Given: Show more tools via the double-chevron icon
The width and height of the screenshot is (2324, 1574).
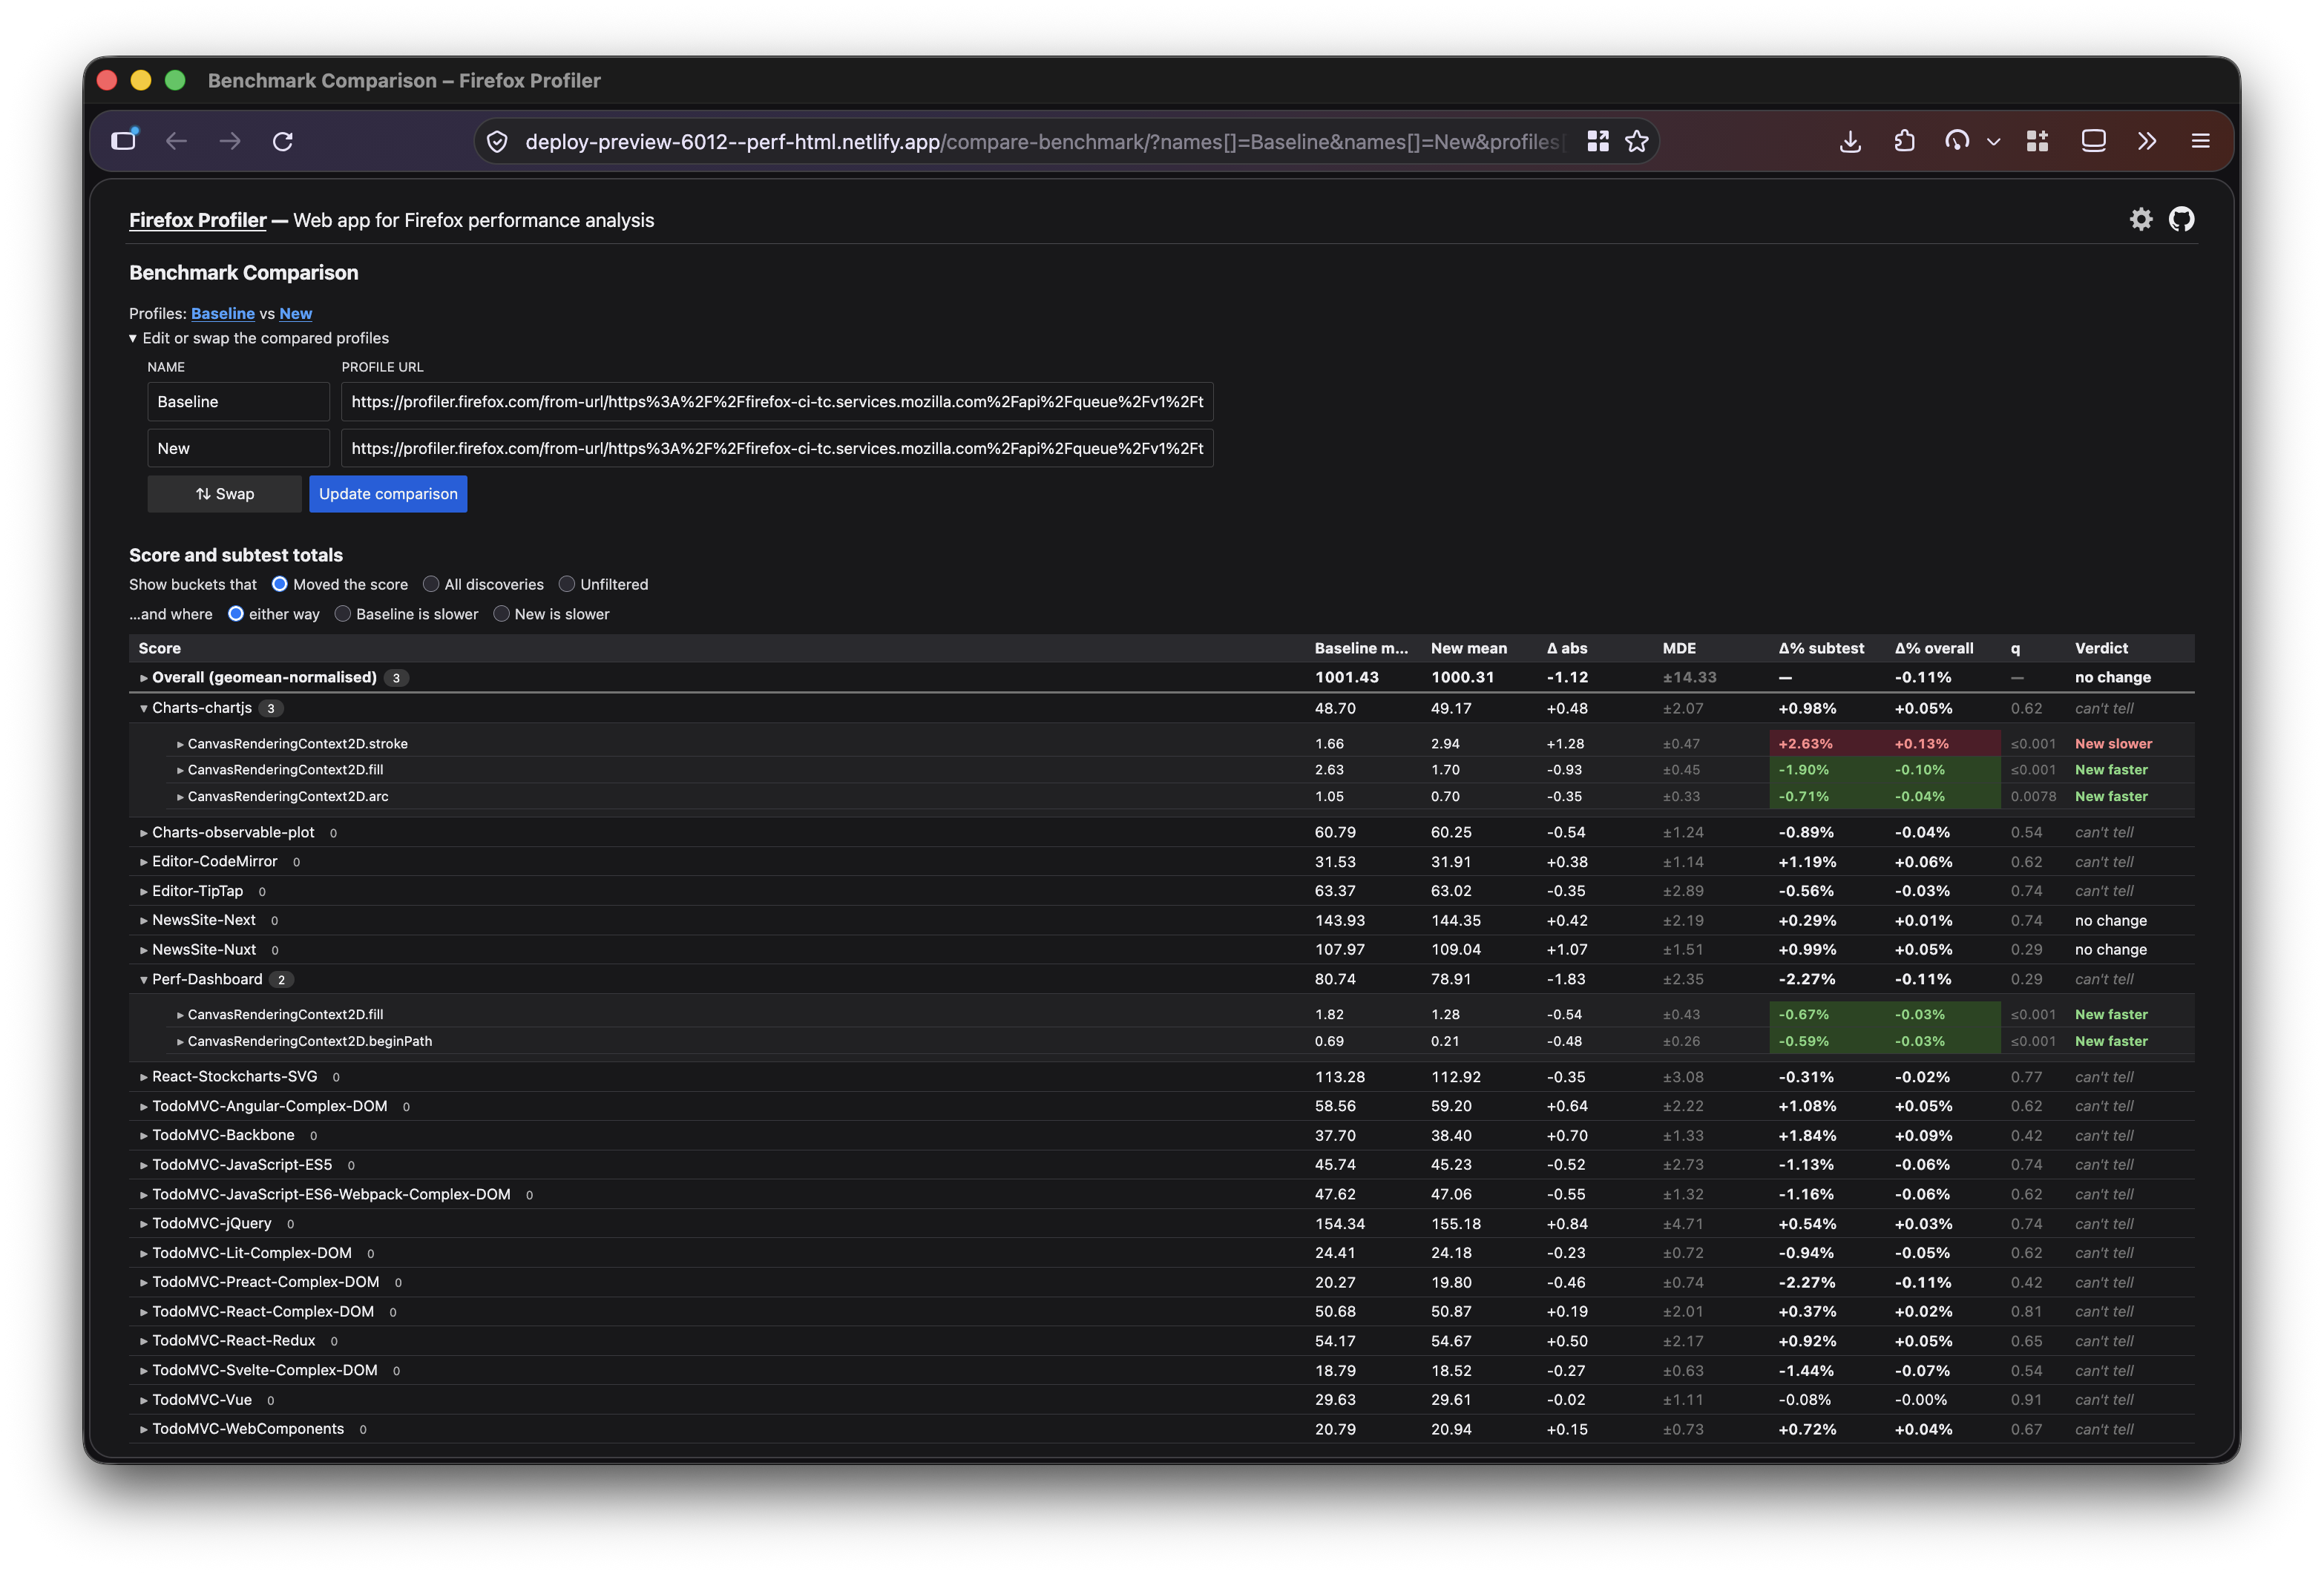Looking at the screenshot, I should [2147, 141].
